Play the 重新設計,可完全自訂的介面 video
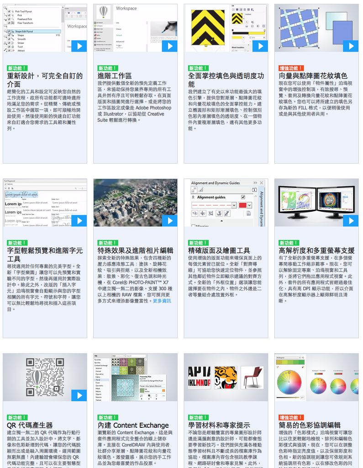The image size is (363, 468). pos(79,46)
